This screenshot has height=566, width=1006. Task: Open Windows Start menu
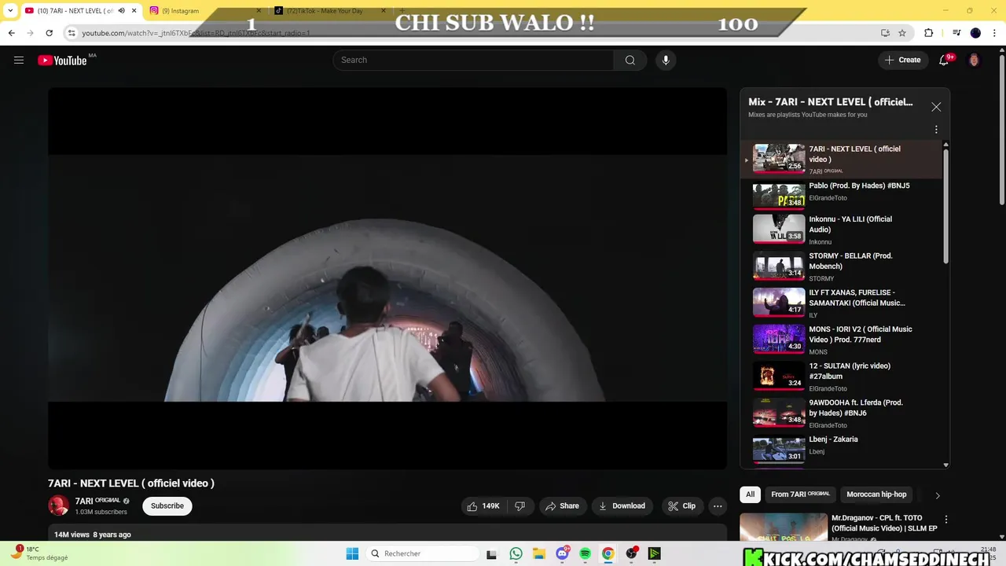(x=352, y=553)
